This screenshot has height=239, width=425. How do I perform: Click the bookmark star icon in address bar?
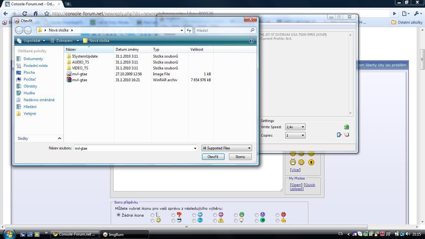(x=47, y=13)
